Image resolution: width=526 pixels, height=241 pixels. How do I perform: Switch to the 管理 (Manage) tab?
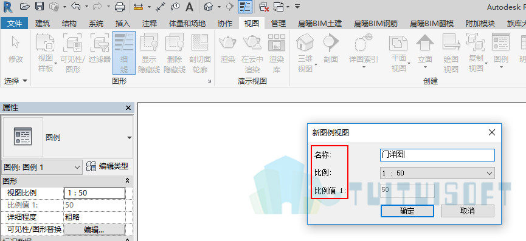point(279,23)
